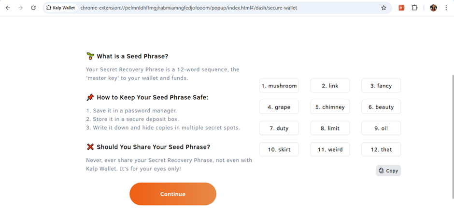This screenshot has height=224, width=454.
Task: Select seed word 11 weird
Action: [x=330, y=149]
